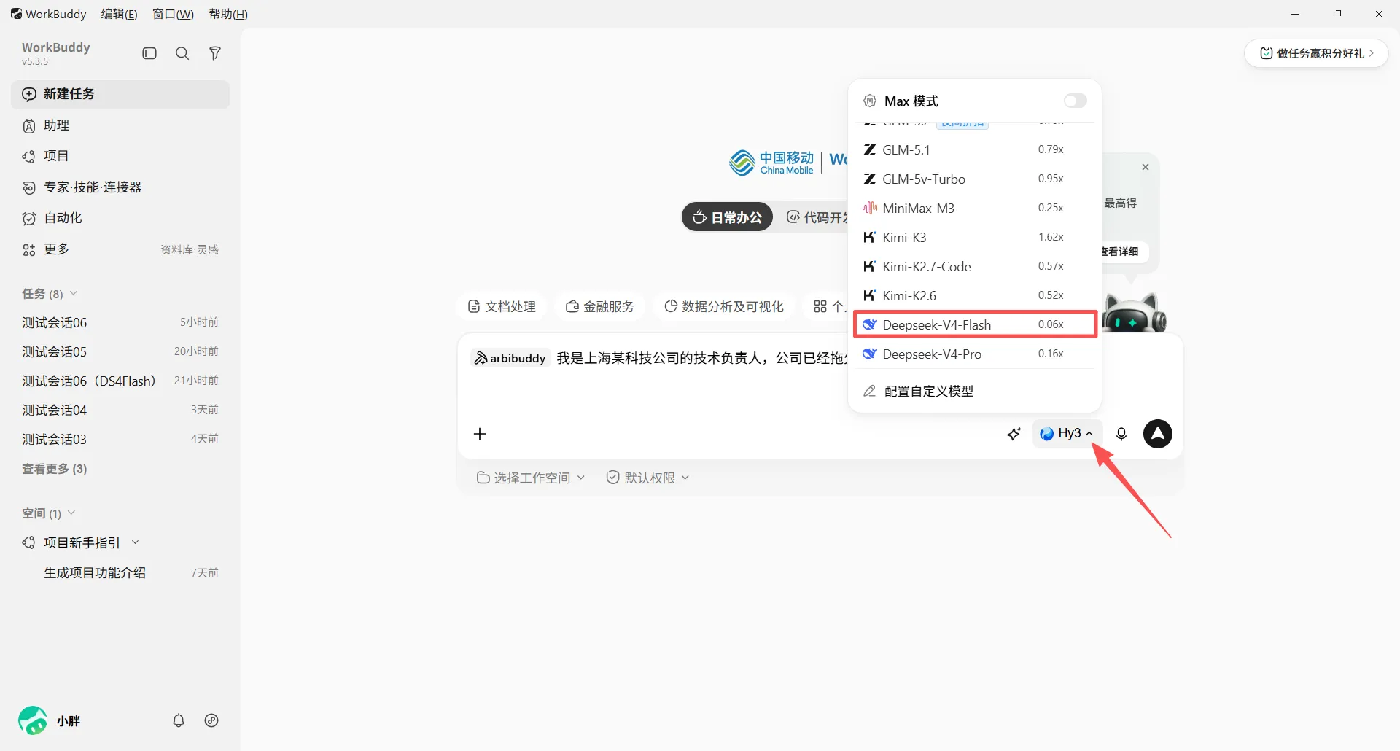Toggle the sidebar panel icon
Image resolution: width=1400 pixels, height=751 pixels.
(x=149, y=53)
